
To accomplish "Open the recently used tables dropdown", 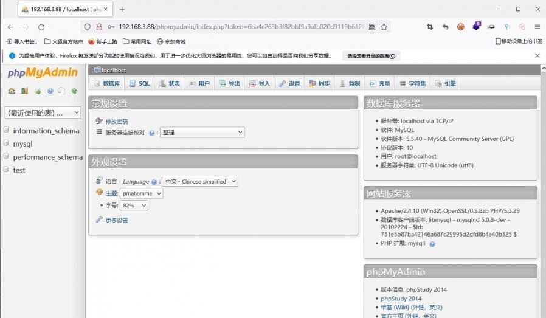I will pyautogui.click(x=43, y=112).
